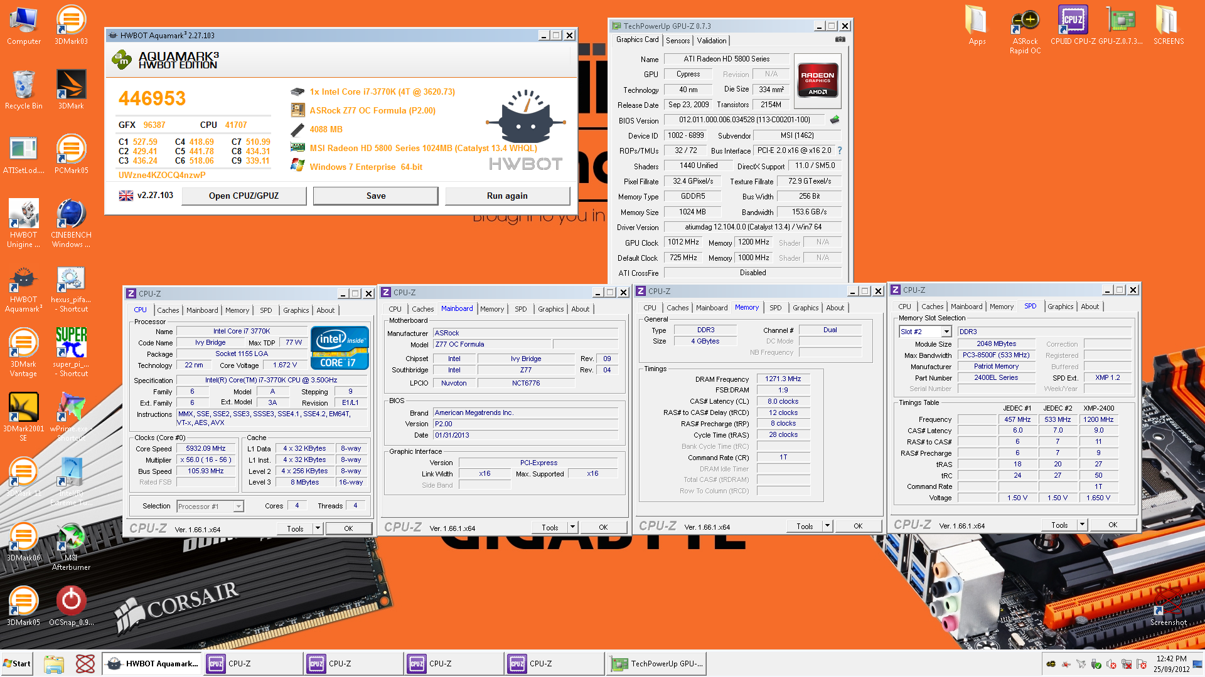
Task: Click the Save button in Aquamark
Action: pyautogui.click(x=376, y=196)
